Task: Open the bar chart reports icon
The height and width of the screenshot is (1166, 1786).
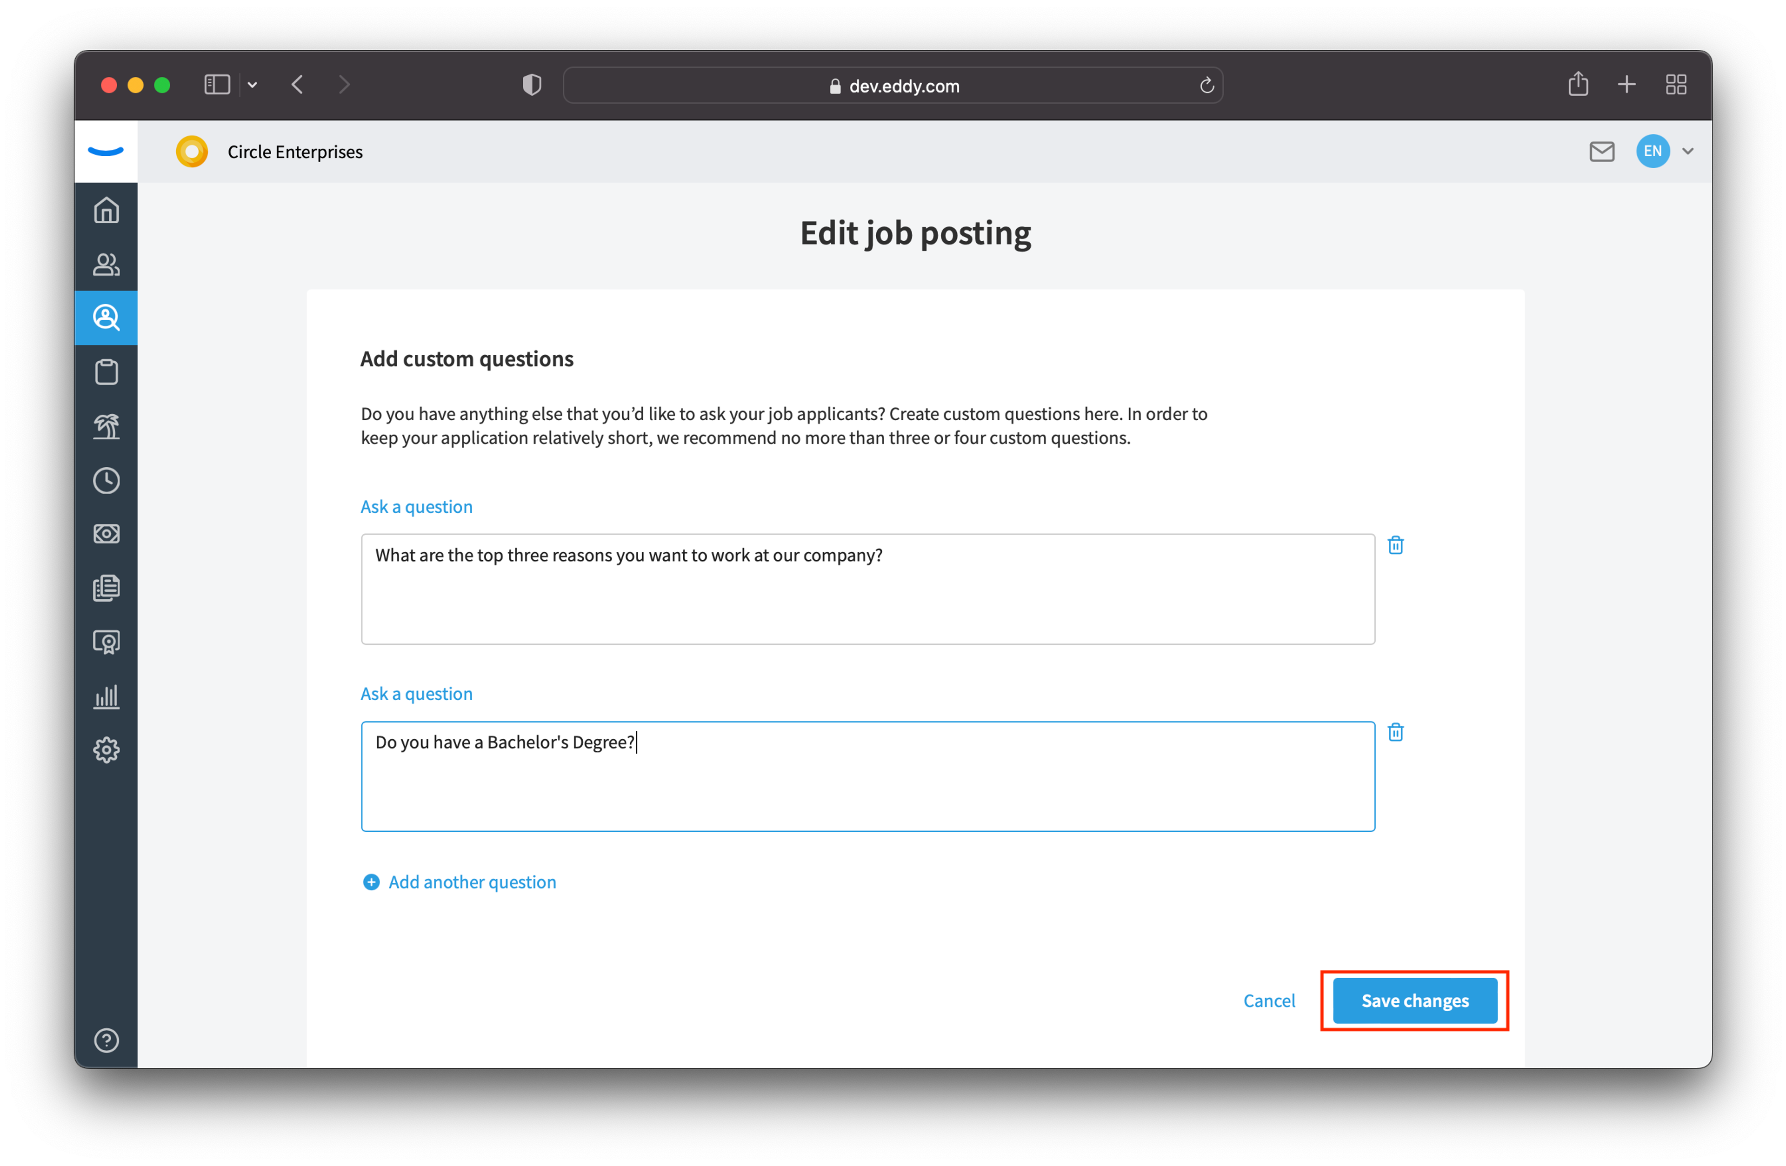Action: (x=106, y=696)
